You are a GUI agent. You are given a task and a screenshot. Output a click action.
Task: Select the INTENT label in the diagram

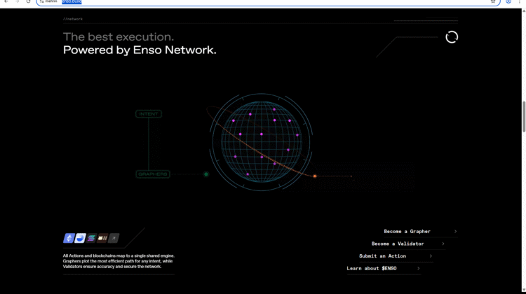149,113
